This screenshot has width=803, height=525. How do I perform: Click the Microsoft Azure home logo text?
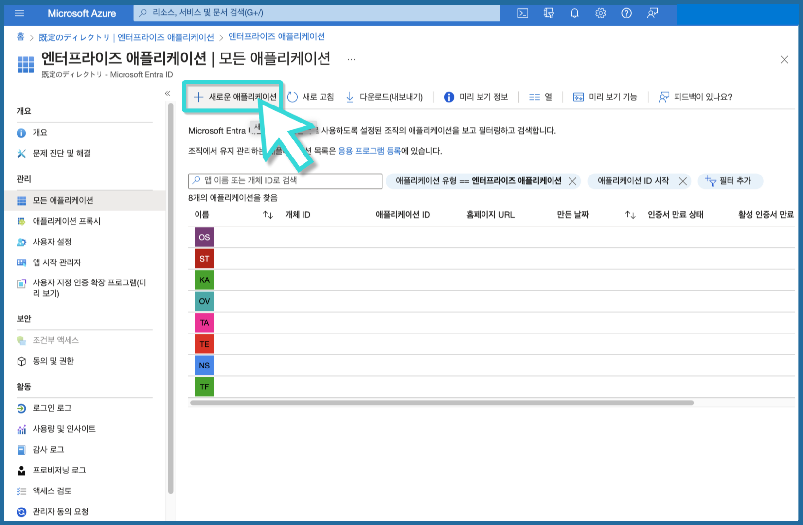coord(82,13)
